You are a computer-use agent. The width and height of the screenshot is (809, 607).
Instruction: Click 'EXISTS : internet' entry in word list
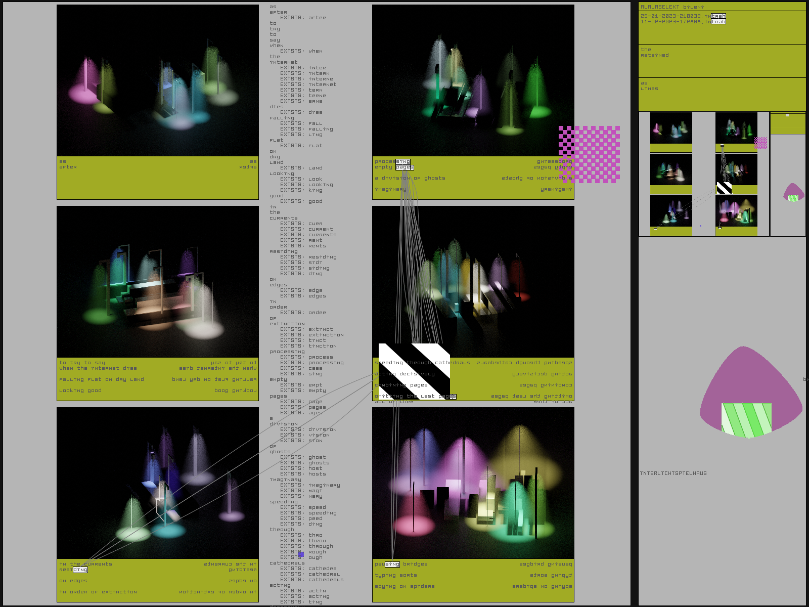308,84
